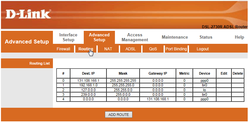Click the Gateway IP column header
The image size is (249, 123).
[158, 73]
